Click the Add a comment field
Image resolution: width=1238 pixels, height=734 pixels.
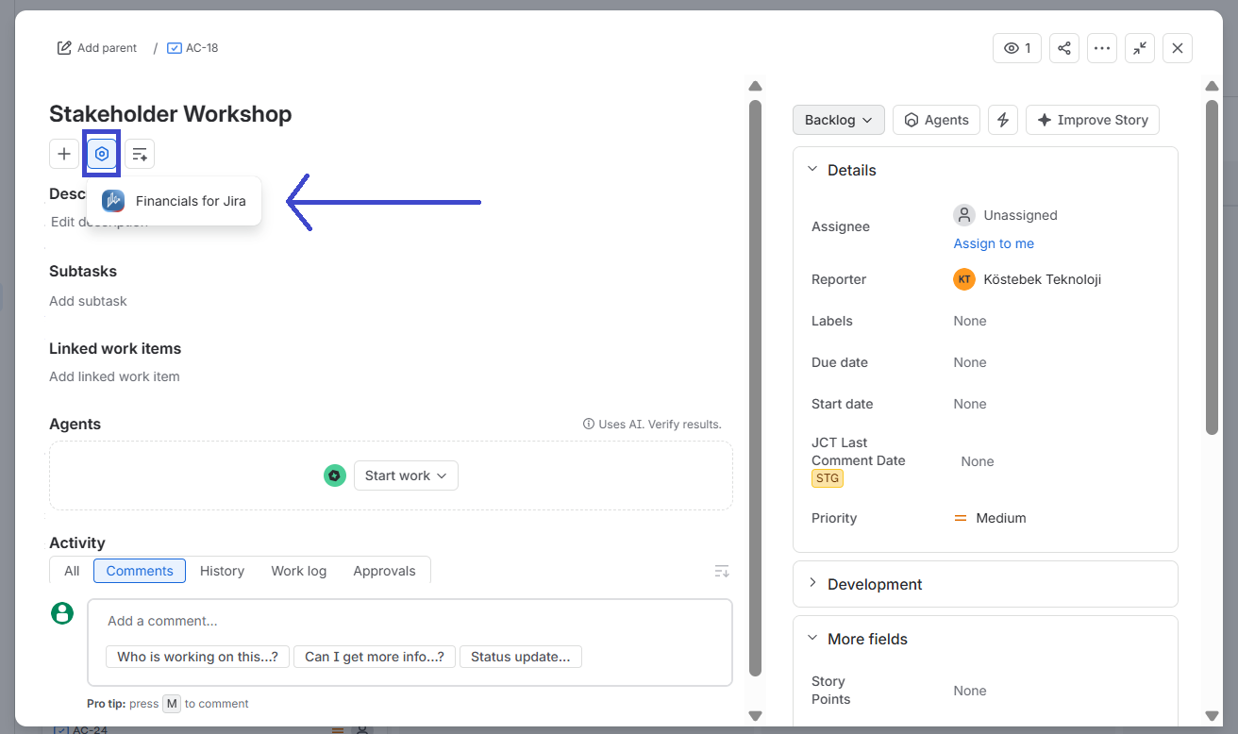(x=410, y=621)
